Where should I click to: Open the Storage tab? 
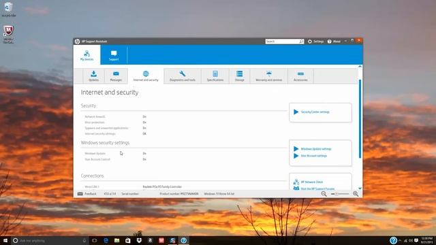pos(239,76)
